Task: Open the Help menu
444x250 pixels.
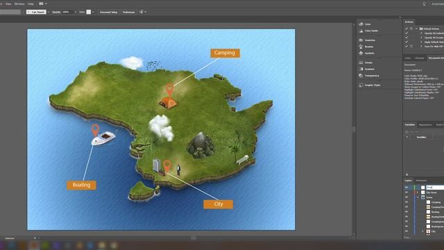Action: (31, 3)
